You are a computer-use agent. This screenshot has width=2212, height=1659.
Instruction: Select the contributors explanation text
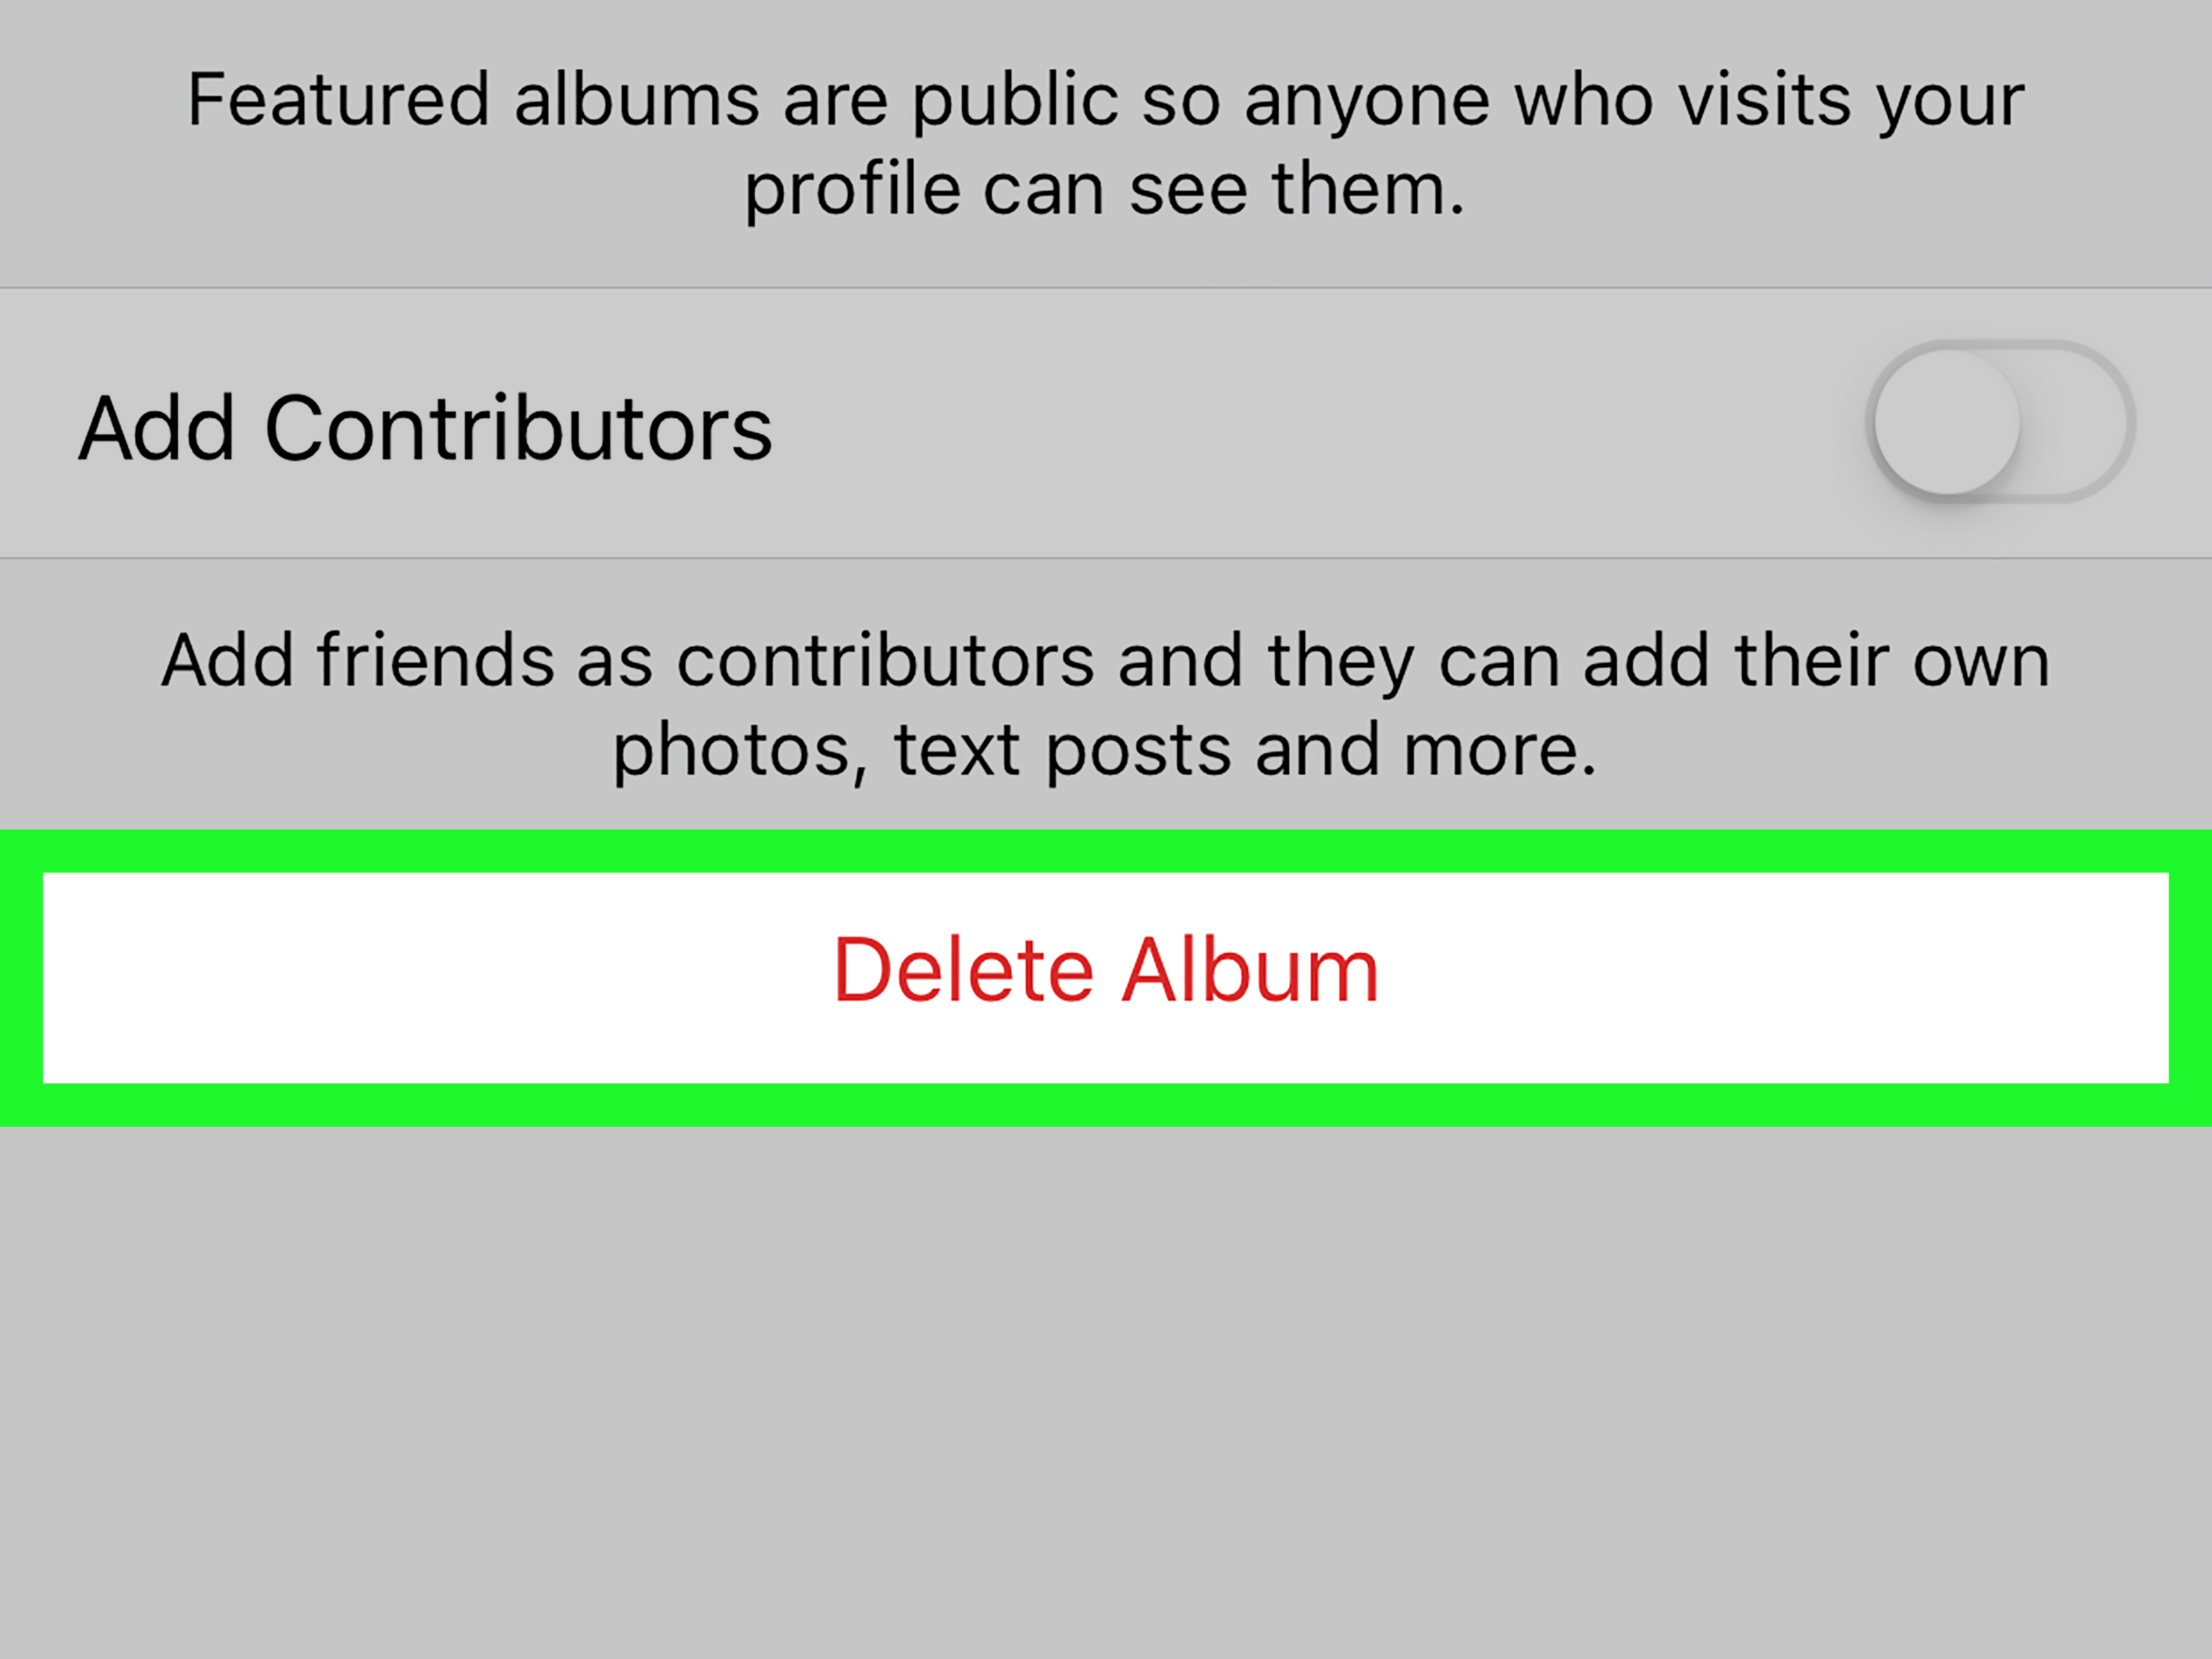pyautogui.click(x=1106, y=700)
